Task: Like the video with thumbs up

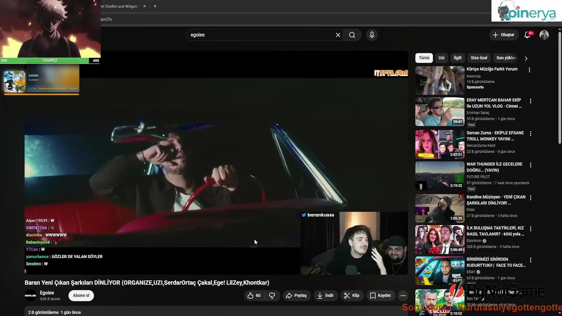Action: pyautogui.click(x=254, y=295)
